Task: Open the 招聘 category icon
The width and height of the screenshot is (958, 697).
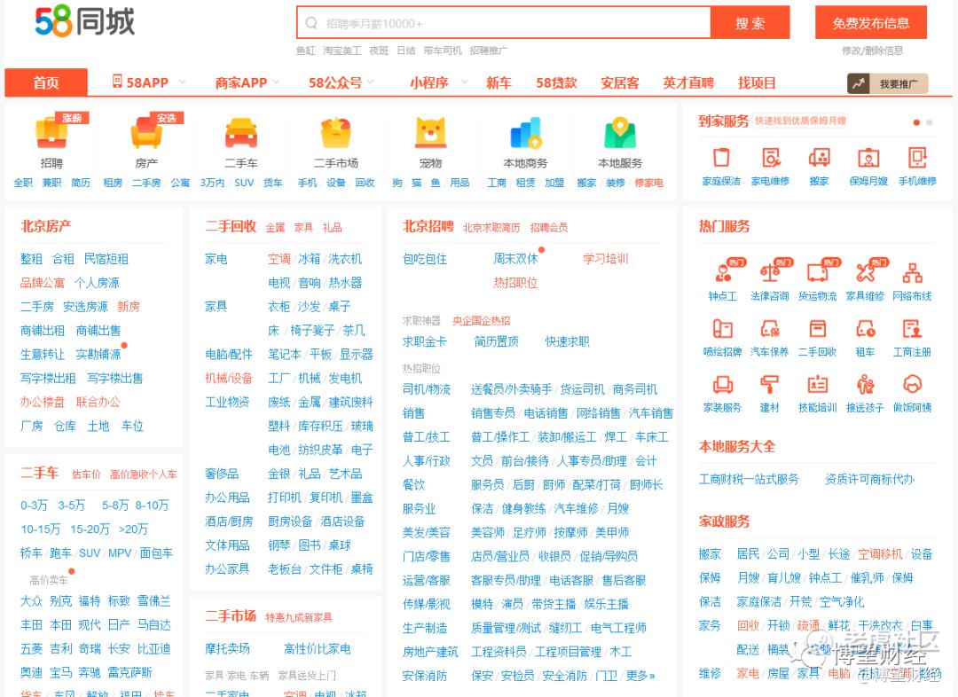Action: pyautogui.click(x=51, y=132)
